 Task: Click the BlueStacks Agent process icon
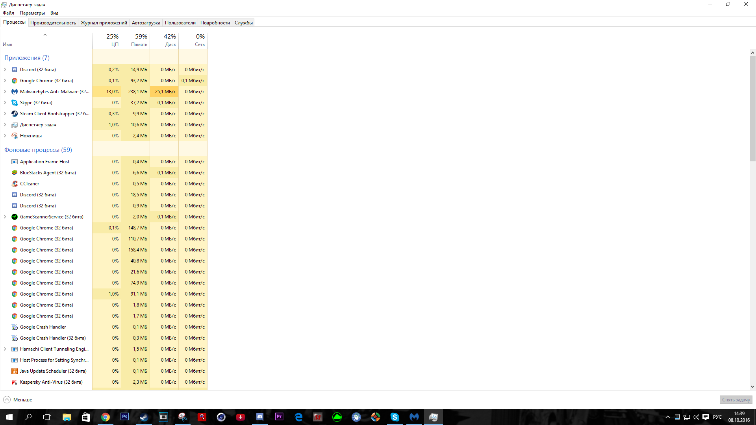coord(15,173)
